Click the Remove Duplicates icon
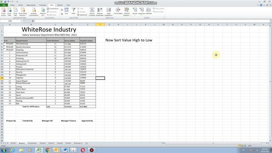The height and width of the screenshot is (153, 272). click(100, 12)
